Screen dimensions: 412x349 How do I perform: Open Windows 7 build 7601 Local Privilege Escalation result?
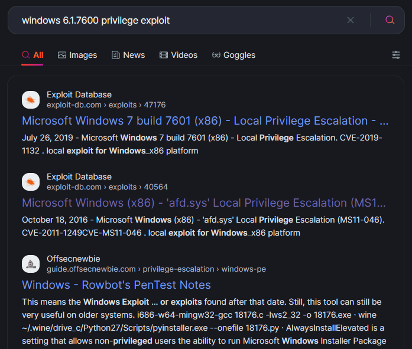pyautogui.click(x=205, y=120)
